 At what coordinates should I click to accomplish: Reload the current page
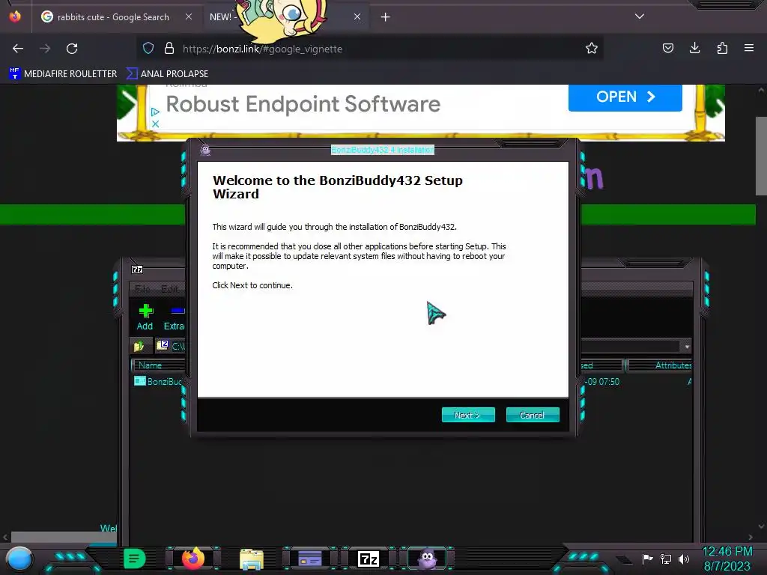point(72,49)
